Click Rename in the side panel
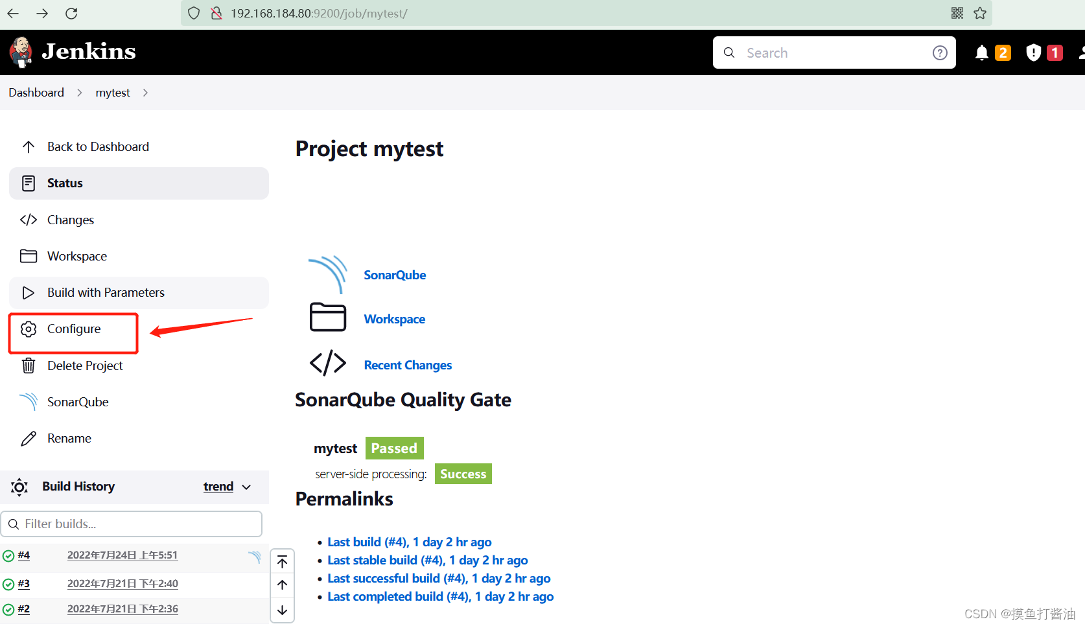The width and height of the screenshot is (1085, 626). 69,439
